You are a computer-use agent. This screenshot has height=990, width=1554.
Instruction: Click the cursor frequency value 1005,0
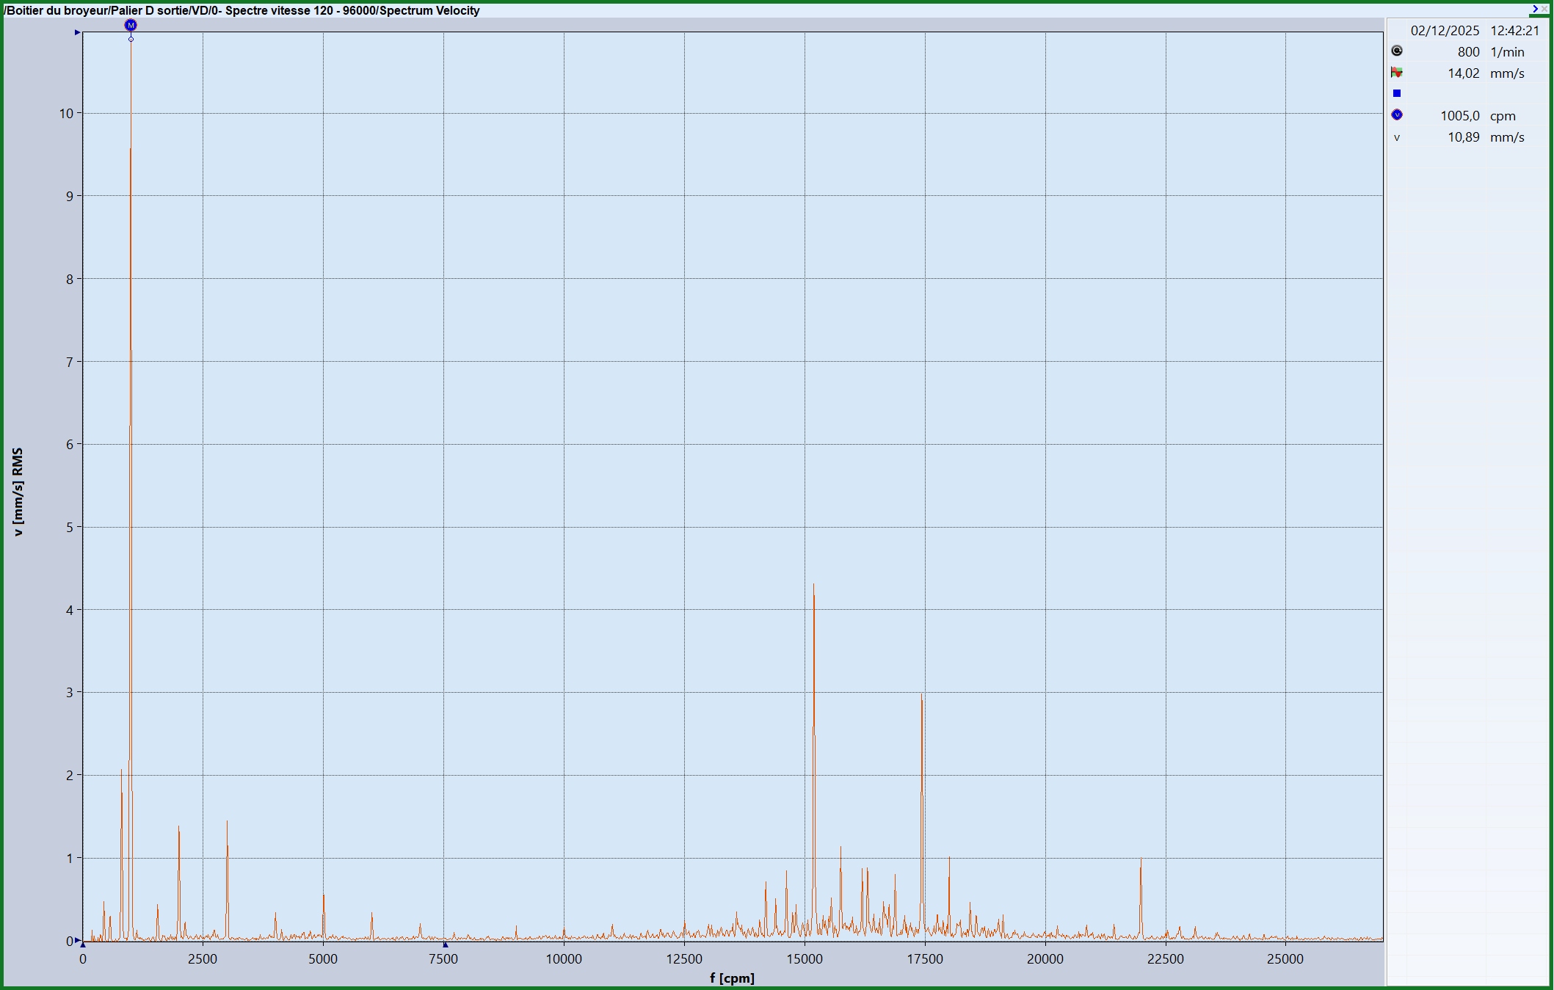pos(1460,116)
